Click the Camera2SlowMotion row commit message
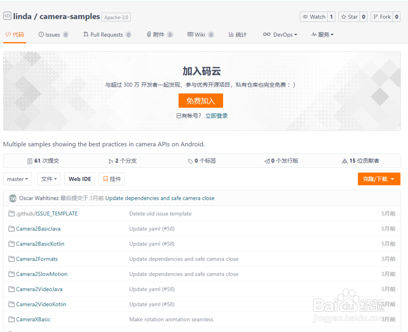Viewport: 408px width, 332px height. point(184,274)
